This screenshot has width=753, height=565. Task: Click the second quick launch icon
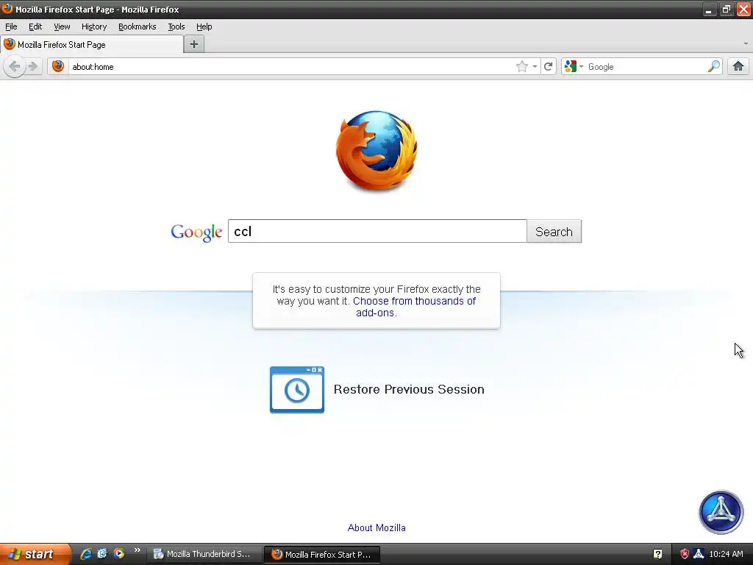point(102,554)
